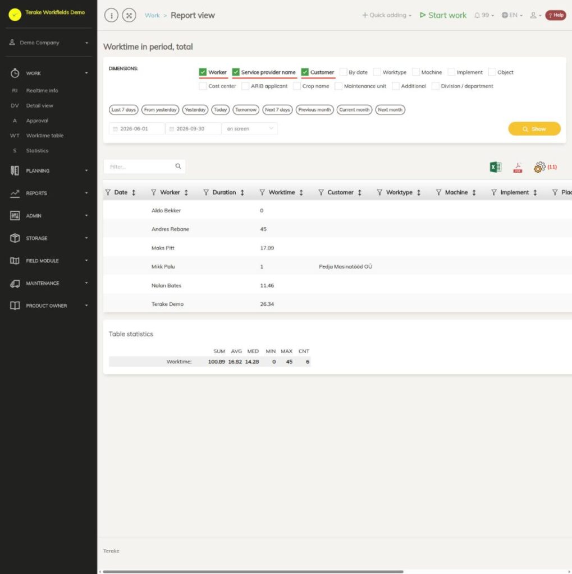Open the EN language dropdown
572x574 pixels.
[x=512, y=15]
